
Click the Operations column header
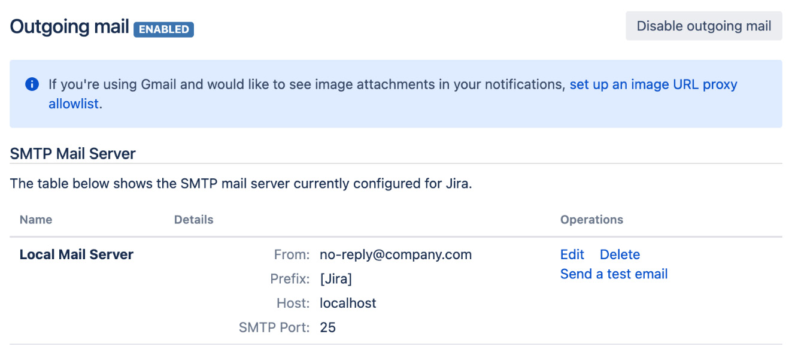click(x=591, y=220)
